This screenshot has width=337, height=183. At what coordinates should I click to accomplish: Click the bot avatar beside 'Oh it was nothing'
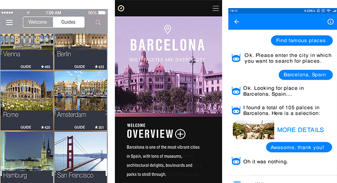pos(236,161)
